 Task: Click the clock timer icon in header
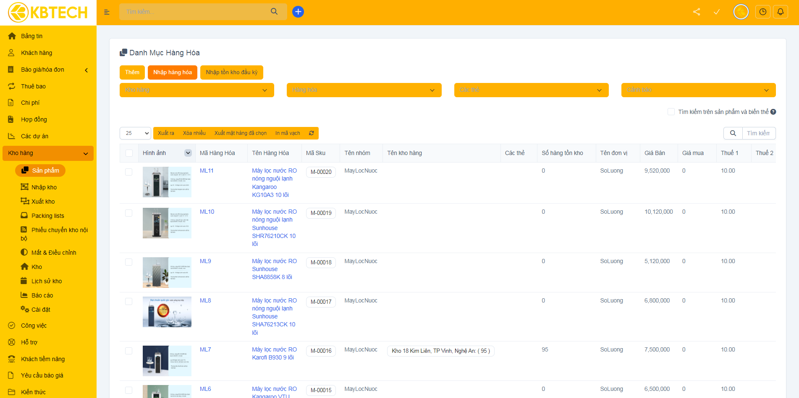coord(762,12)
